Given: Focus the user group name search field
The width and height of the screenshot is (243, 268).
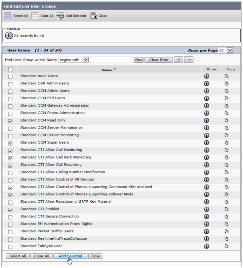Looking at the screenshot, I should tap(111, 60).
